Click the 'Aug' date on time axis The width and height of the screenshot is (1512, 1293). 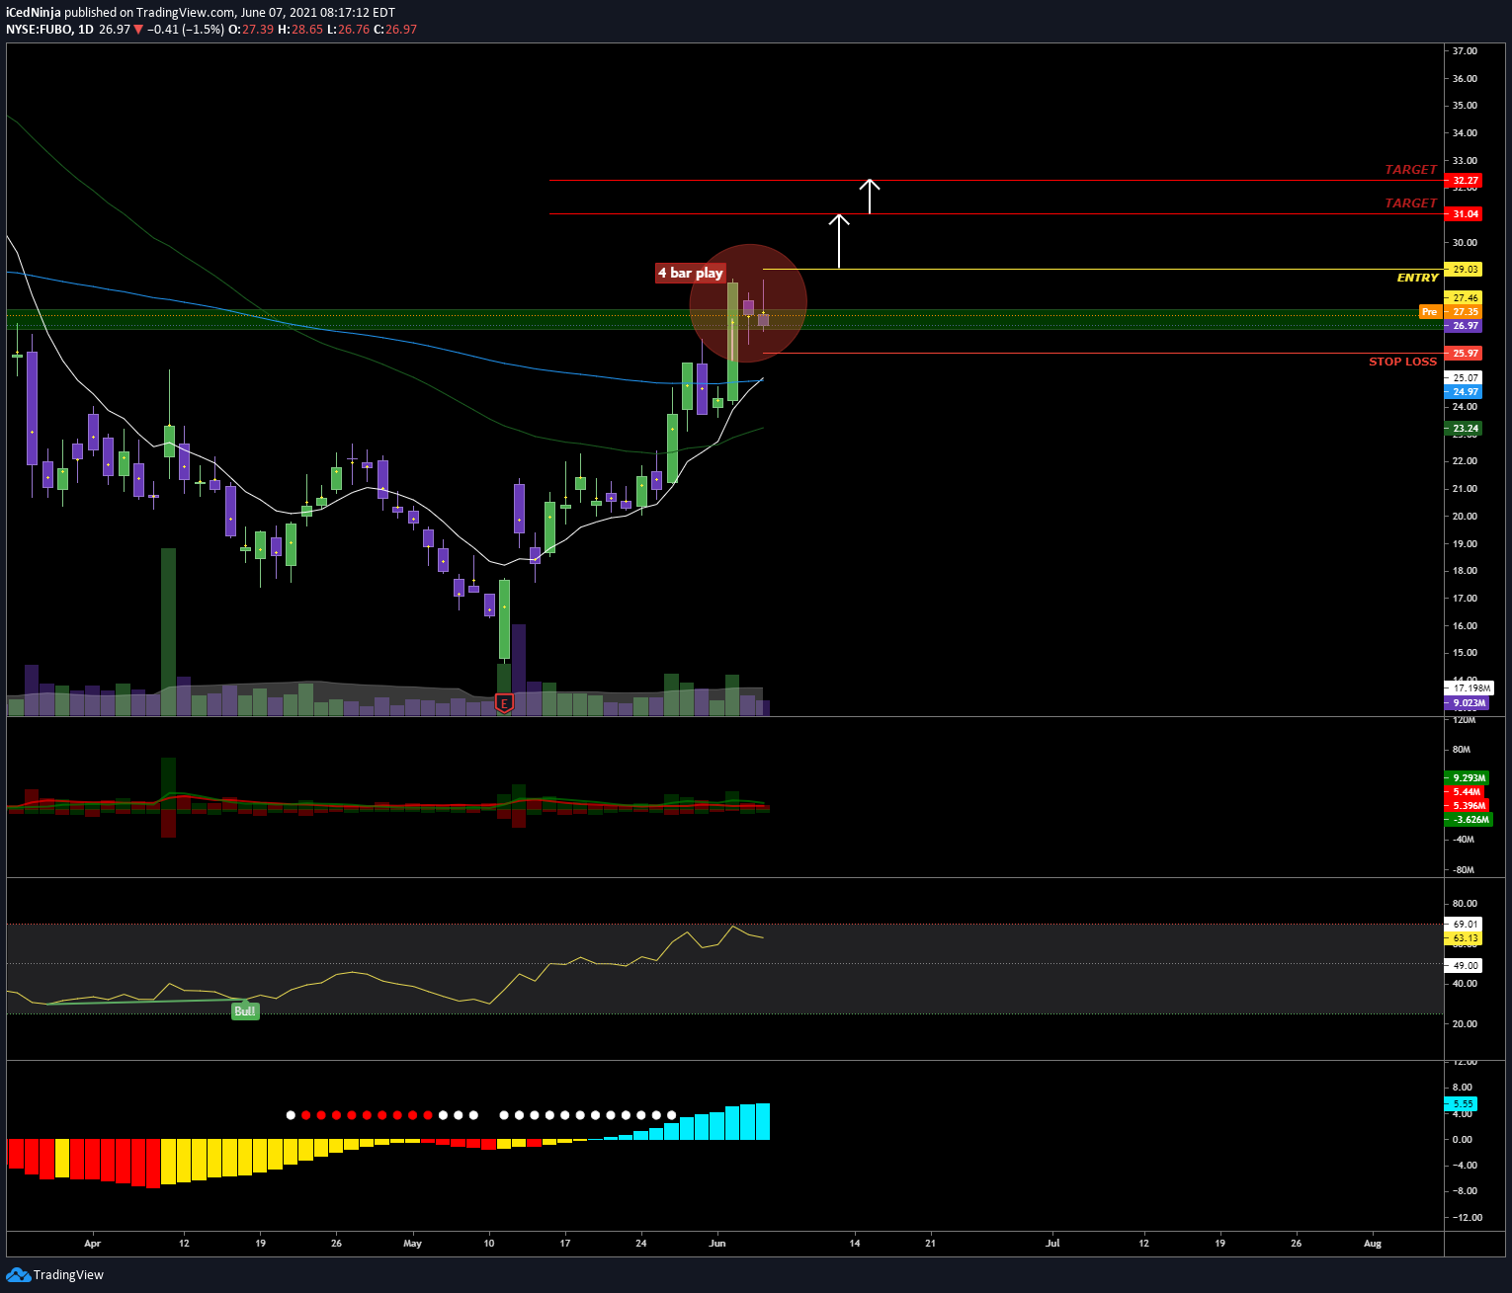click(1373, 1244)
